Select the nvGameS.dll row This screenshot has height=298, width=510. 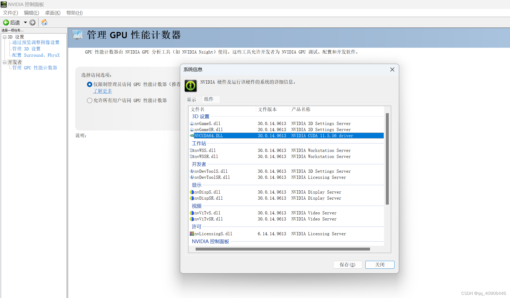pos(286,123)
